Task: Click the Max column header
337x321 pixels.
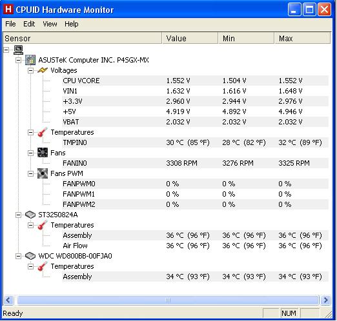Action: pyautogui.click(x=302, y=38)
